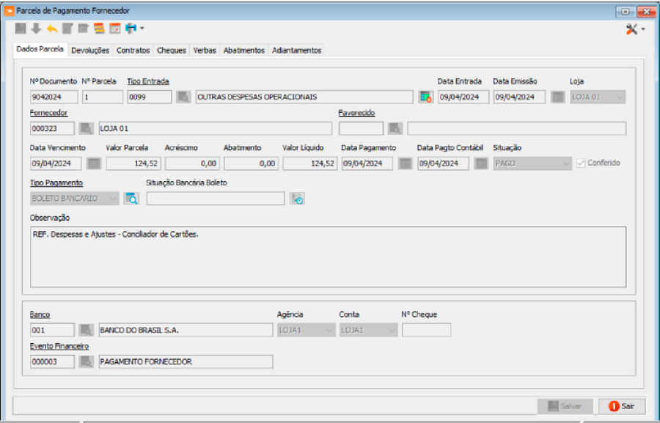Click the Situação Bancária Boleto lookup icon

[x=297, y=198]
